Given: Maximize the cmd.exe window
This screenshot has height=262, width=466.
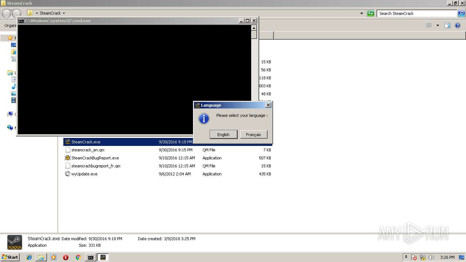Looking at the screenshot, I should (248, 21).
